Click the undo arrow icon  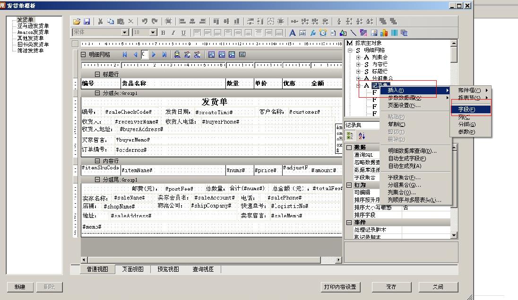click(x=144, y=21)
